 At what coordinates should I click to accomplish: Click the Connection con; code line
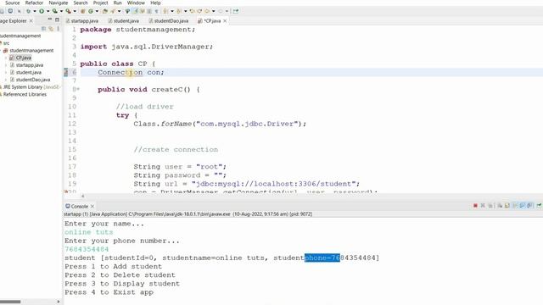pyautogui.click(x=131, y=72)
